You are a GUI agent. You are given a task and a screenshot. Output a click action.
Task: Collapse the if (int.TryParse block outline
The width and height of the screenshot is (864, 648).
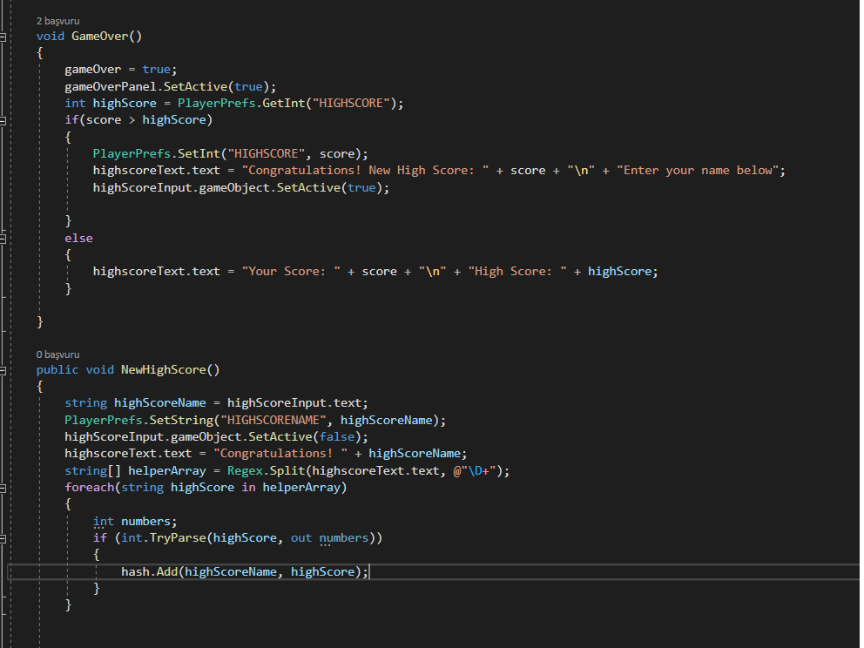pos(3,539)
